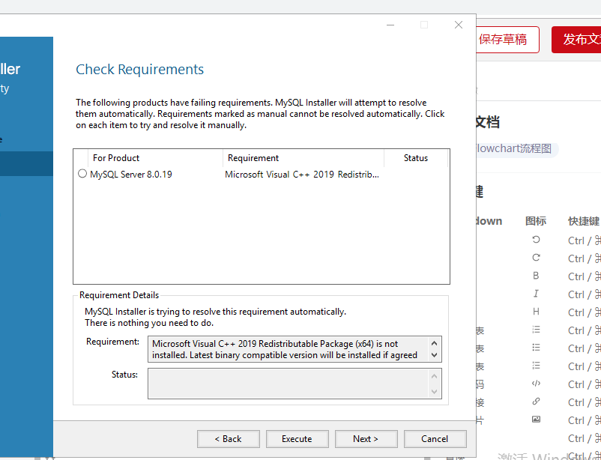Click the Status column header
Screen dimensions: 601x460
click(x=416, y=158)
